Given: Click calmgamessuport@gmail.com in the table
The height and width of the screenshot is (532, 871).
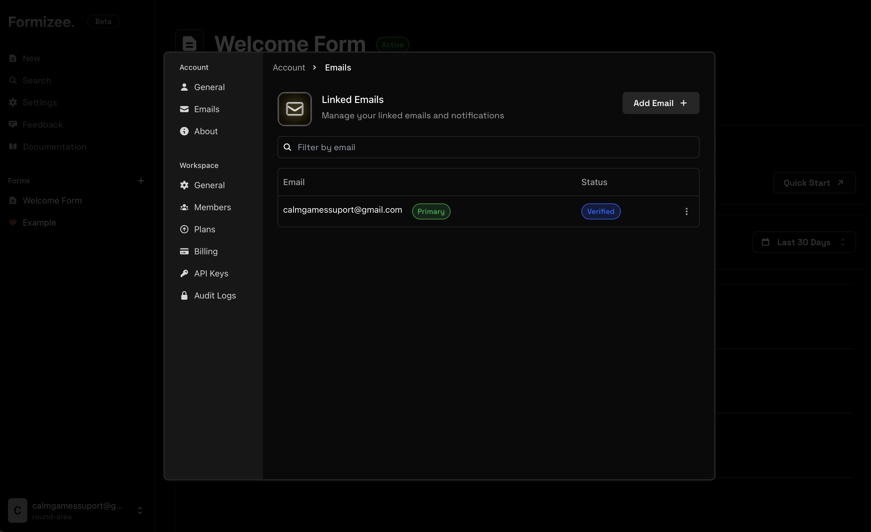Looking at the screenshot, I should 342,210.
